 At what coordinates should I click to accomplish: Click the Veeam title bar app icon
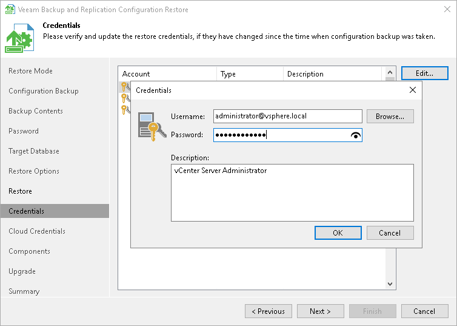click(8, 10)
